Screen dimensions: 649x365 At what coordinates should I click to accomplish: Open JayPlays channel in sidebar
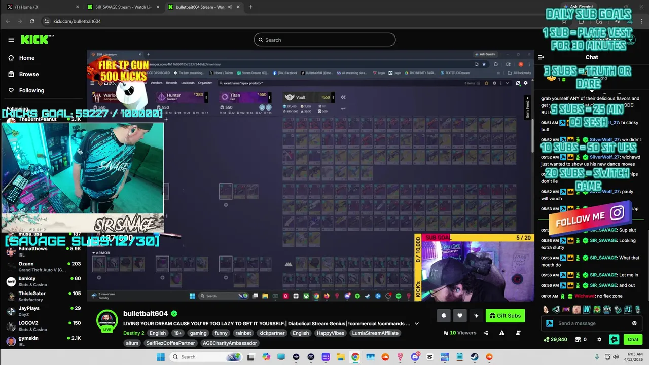coord(43,311)
